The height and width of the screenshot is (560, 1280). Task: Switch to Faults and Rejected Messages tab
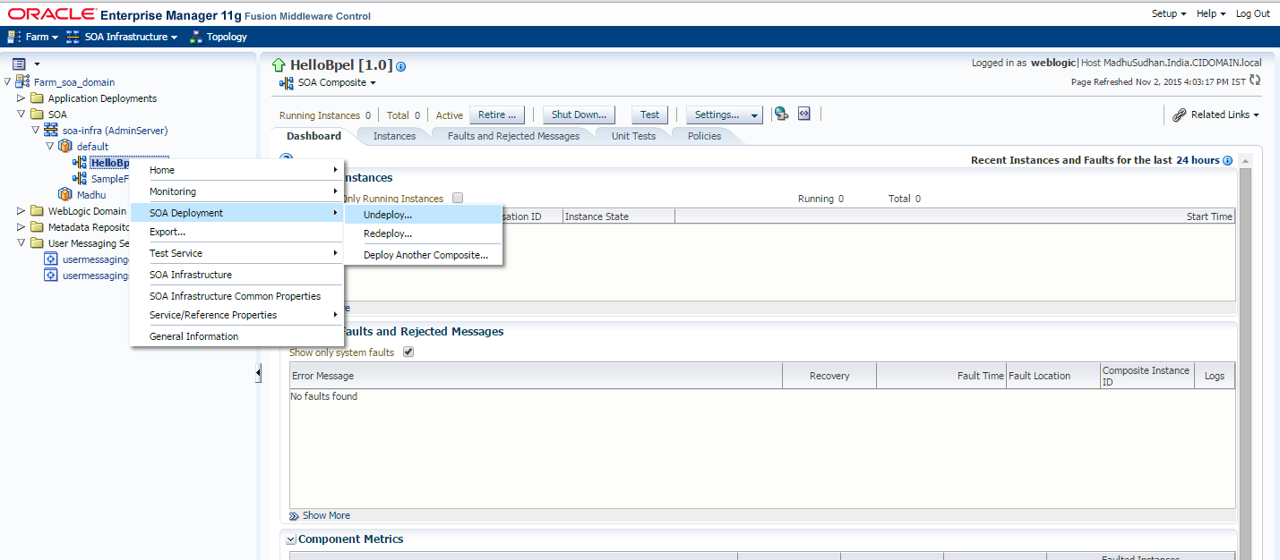pyautogui.click(x=513, y=136)
